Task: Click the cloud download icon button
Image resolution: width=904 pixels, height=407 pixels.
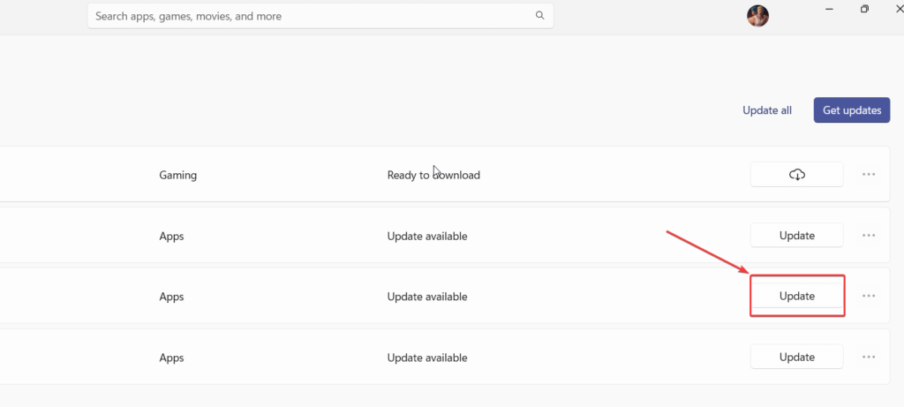Action: 796,175
